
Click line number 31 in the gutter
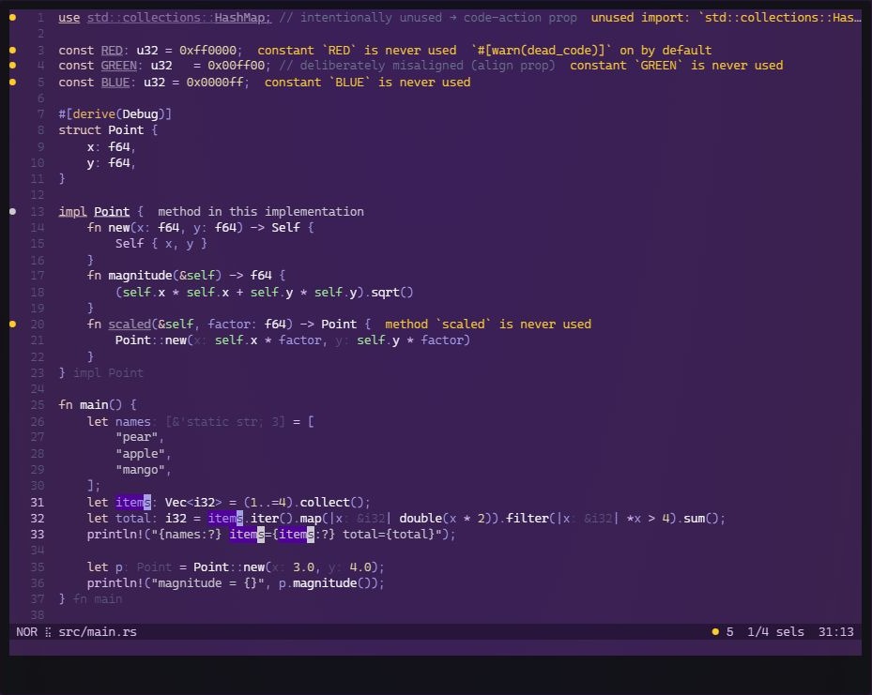pos(38,502)
